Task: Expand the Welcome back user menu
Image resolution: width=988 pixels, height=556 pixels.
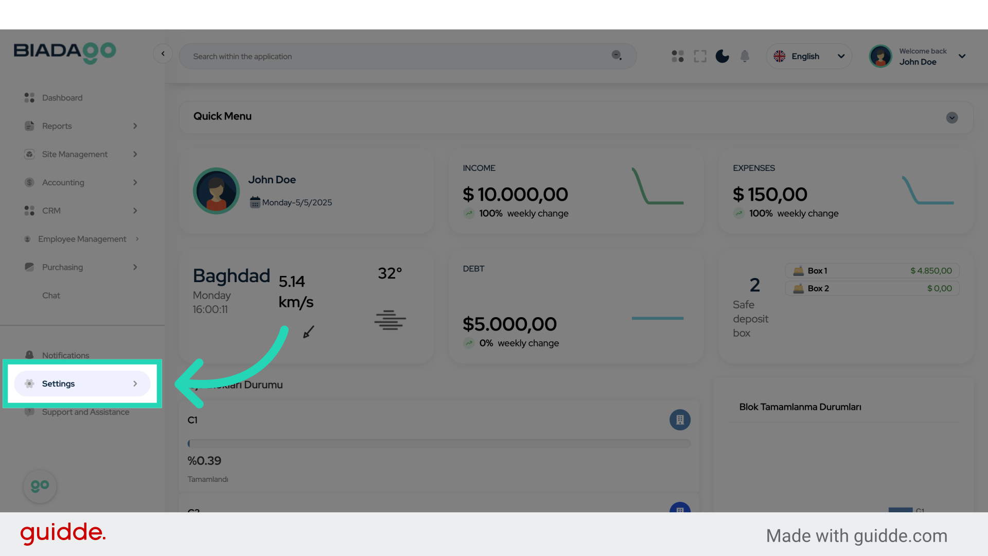Action: pos(962,56)
